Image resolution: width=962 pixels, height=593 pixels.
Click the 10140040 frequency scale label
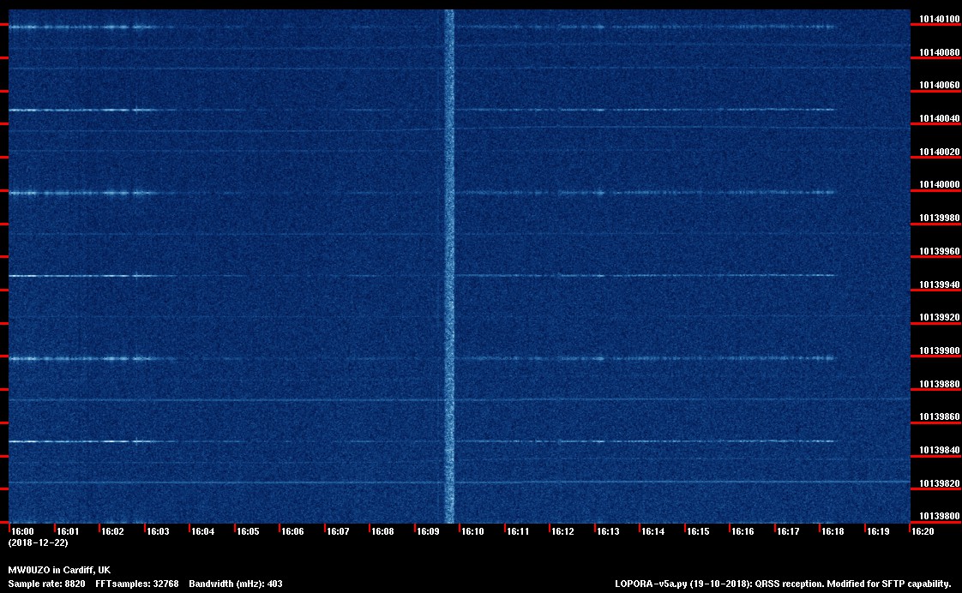939,118
